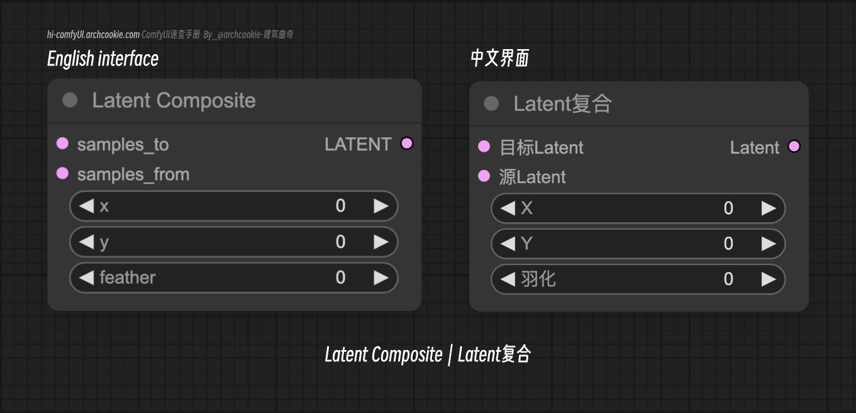856x413 pixels.
Task: Select the Latent复合 node title
Action: point(562,104)
